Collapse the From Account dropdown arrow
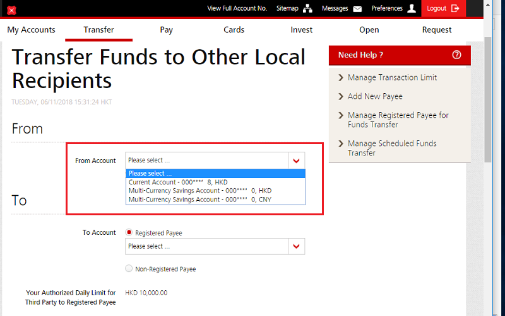The height and width of the screenshot is (316, 505). [x=296, y=161]
